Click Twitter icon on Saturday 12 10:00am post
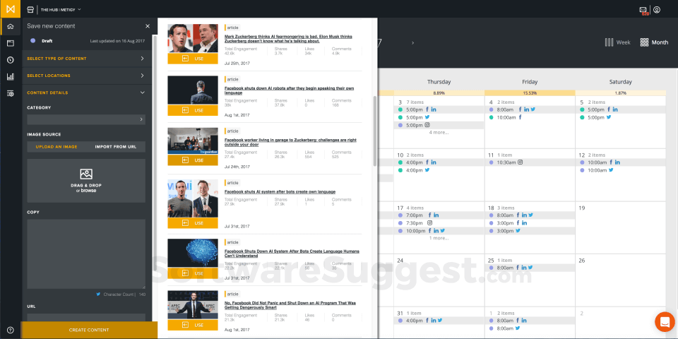 coord(611,170)
